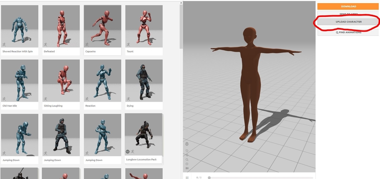The height and width of the screenshot is (179, 380).
Task: Click the Send to Aero button
Action: click(x=348, y=14)
